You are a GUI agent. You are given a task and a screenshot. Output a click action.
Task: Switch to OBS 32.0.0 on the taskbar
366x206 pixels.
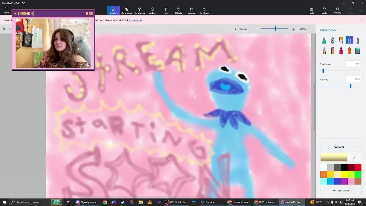177,202
